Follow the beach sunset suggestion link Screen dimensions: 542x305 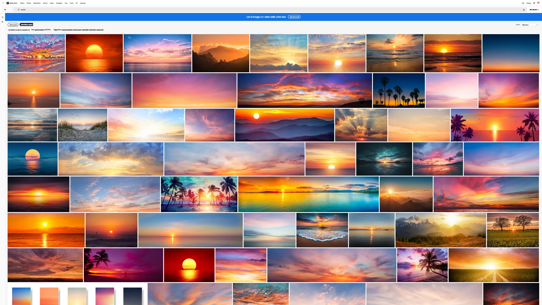[77, 30]
